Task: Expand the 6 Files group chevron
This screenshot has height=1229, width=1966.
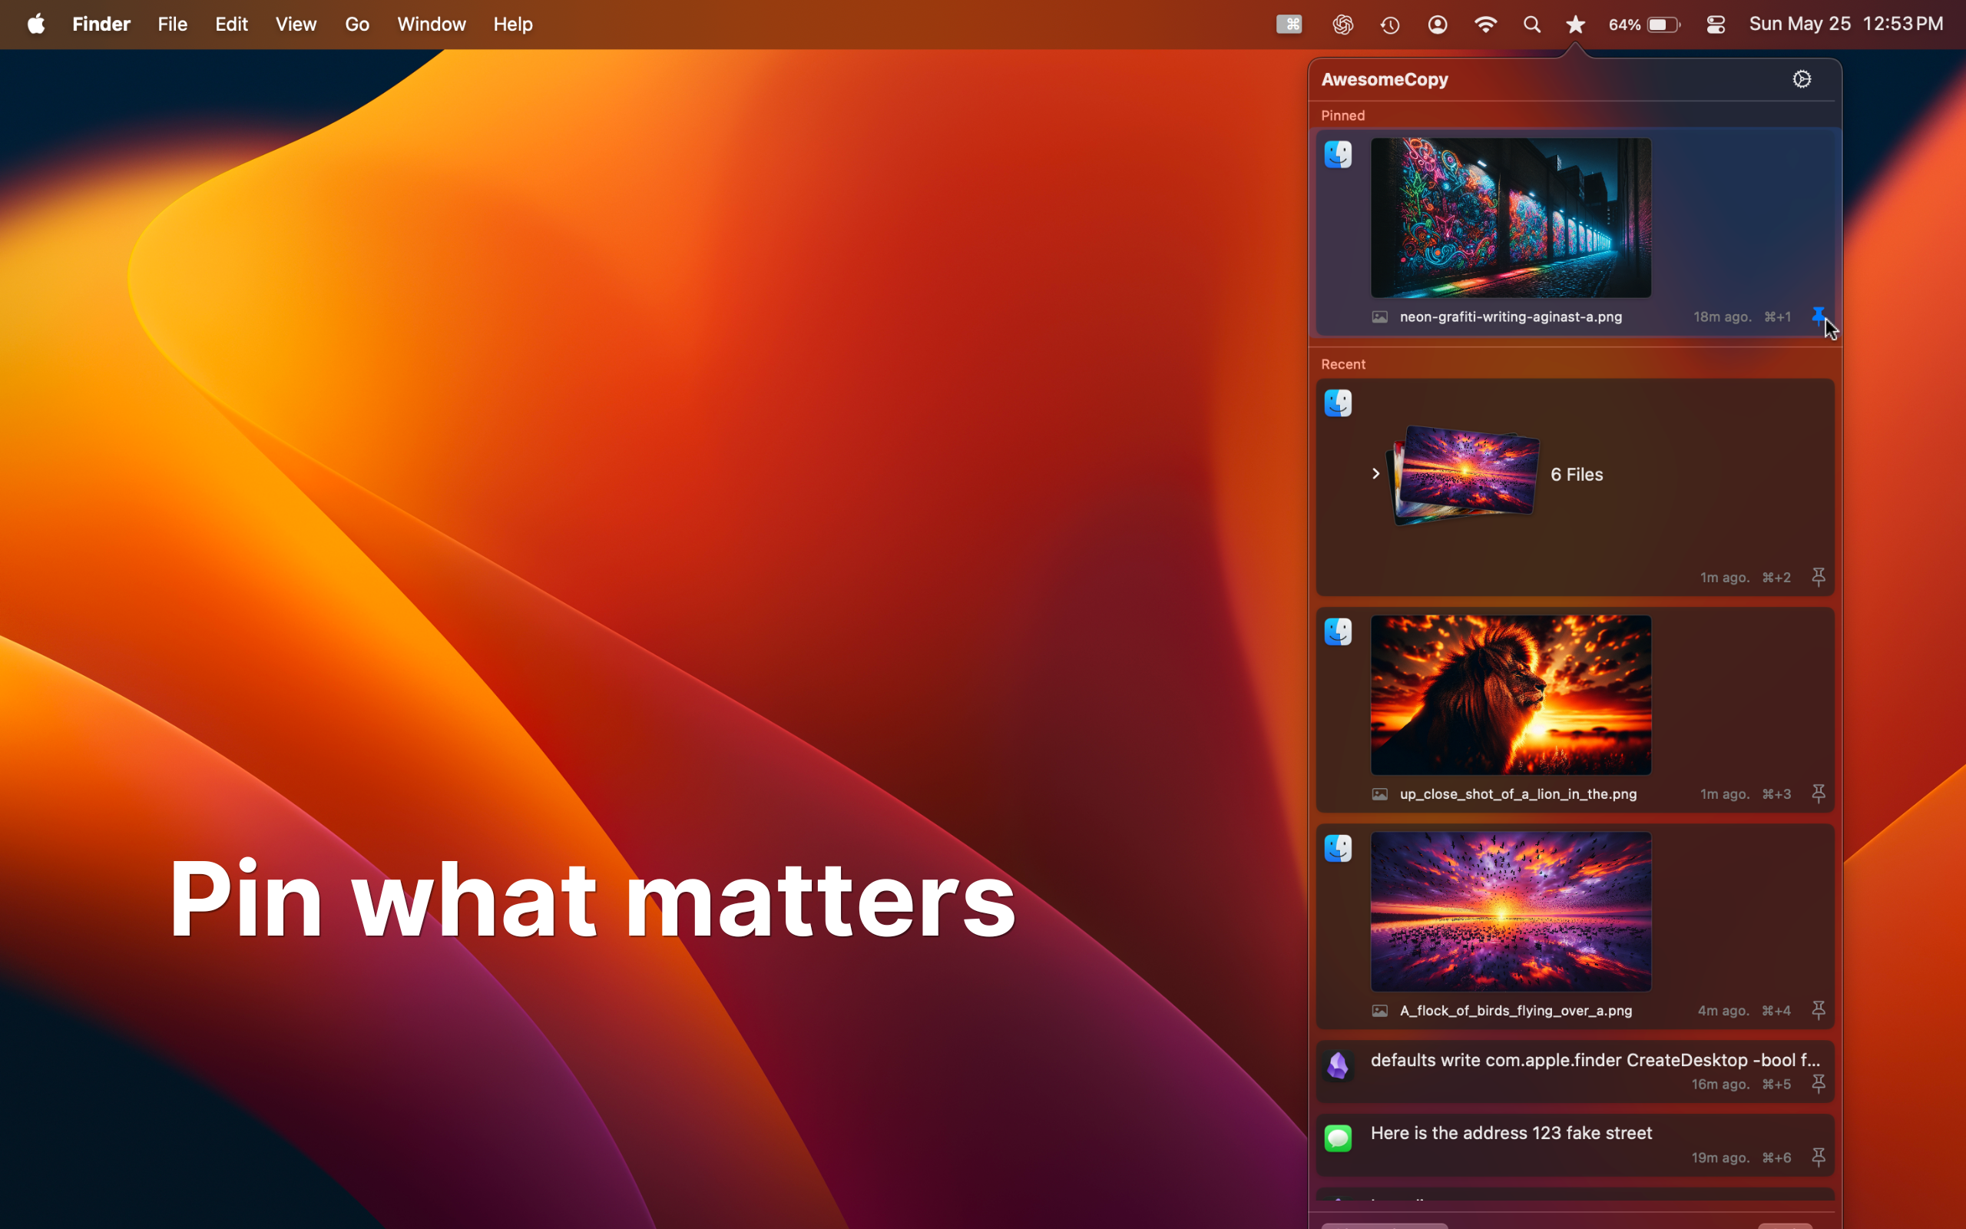Action: click(1375, 473)
